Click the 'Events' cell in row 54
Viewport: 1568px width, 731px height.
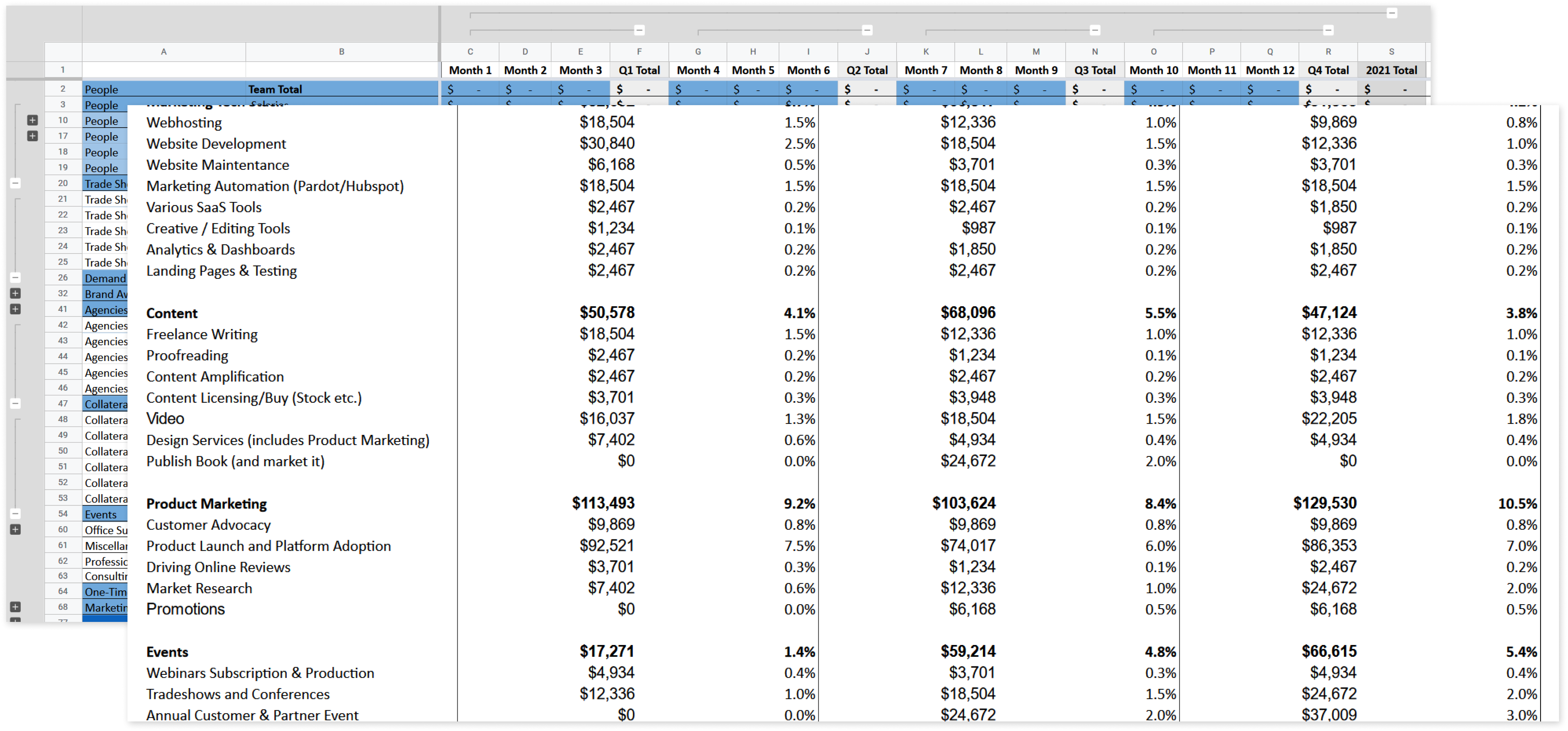pos(105,515)
